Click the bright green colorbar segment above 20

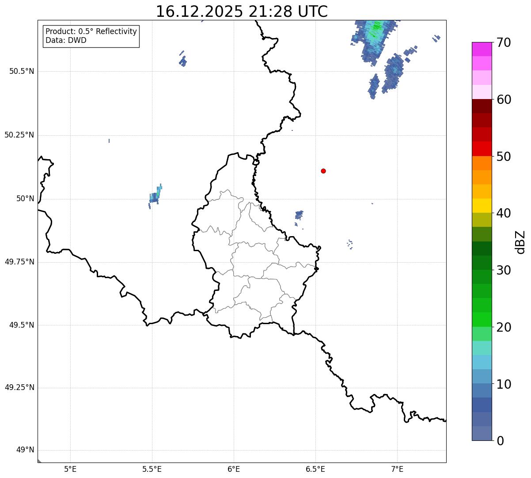tap(482, 319)
